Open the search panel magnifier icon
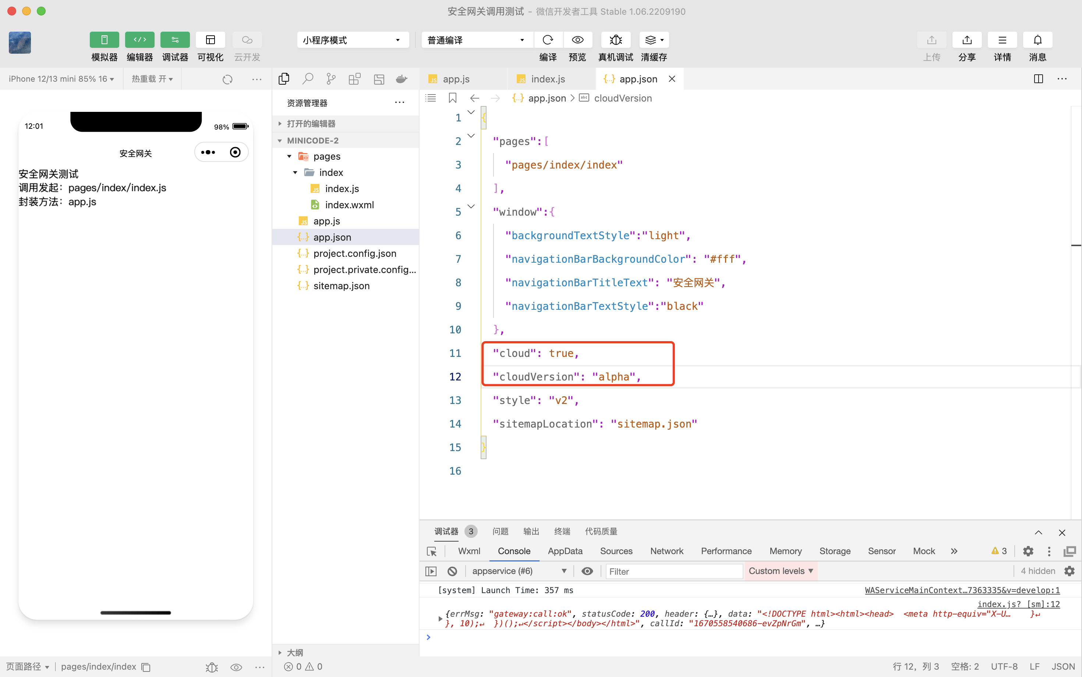Viewport: 1082px width, 677px height. pyautogui.click(x=308, y=79)
